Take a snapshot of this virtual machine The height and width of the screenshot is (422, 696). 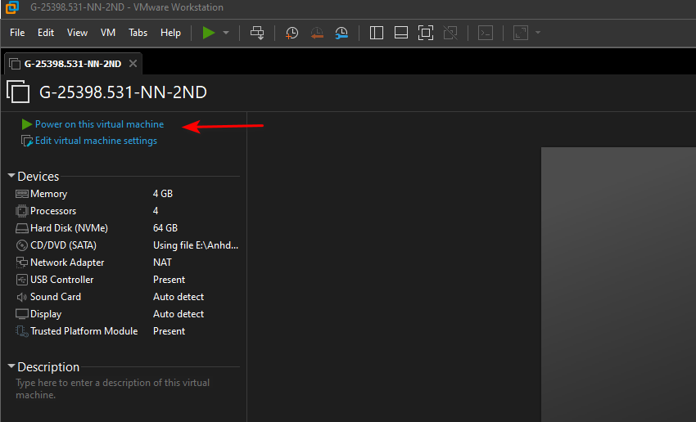tap(292, 33)
